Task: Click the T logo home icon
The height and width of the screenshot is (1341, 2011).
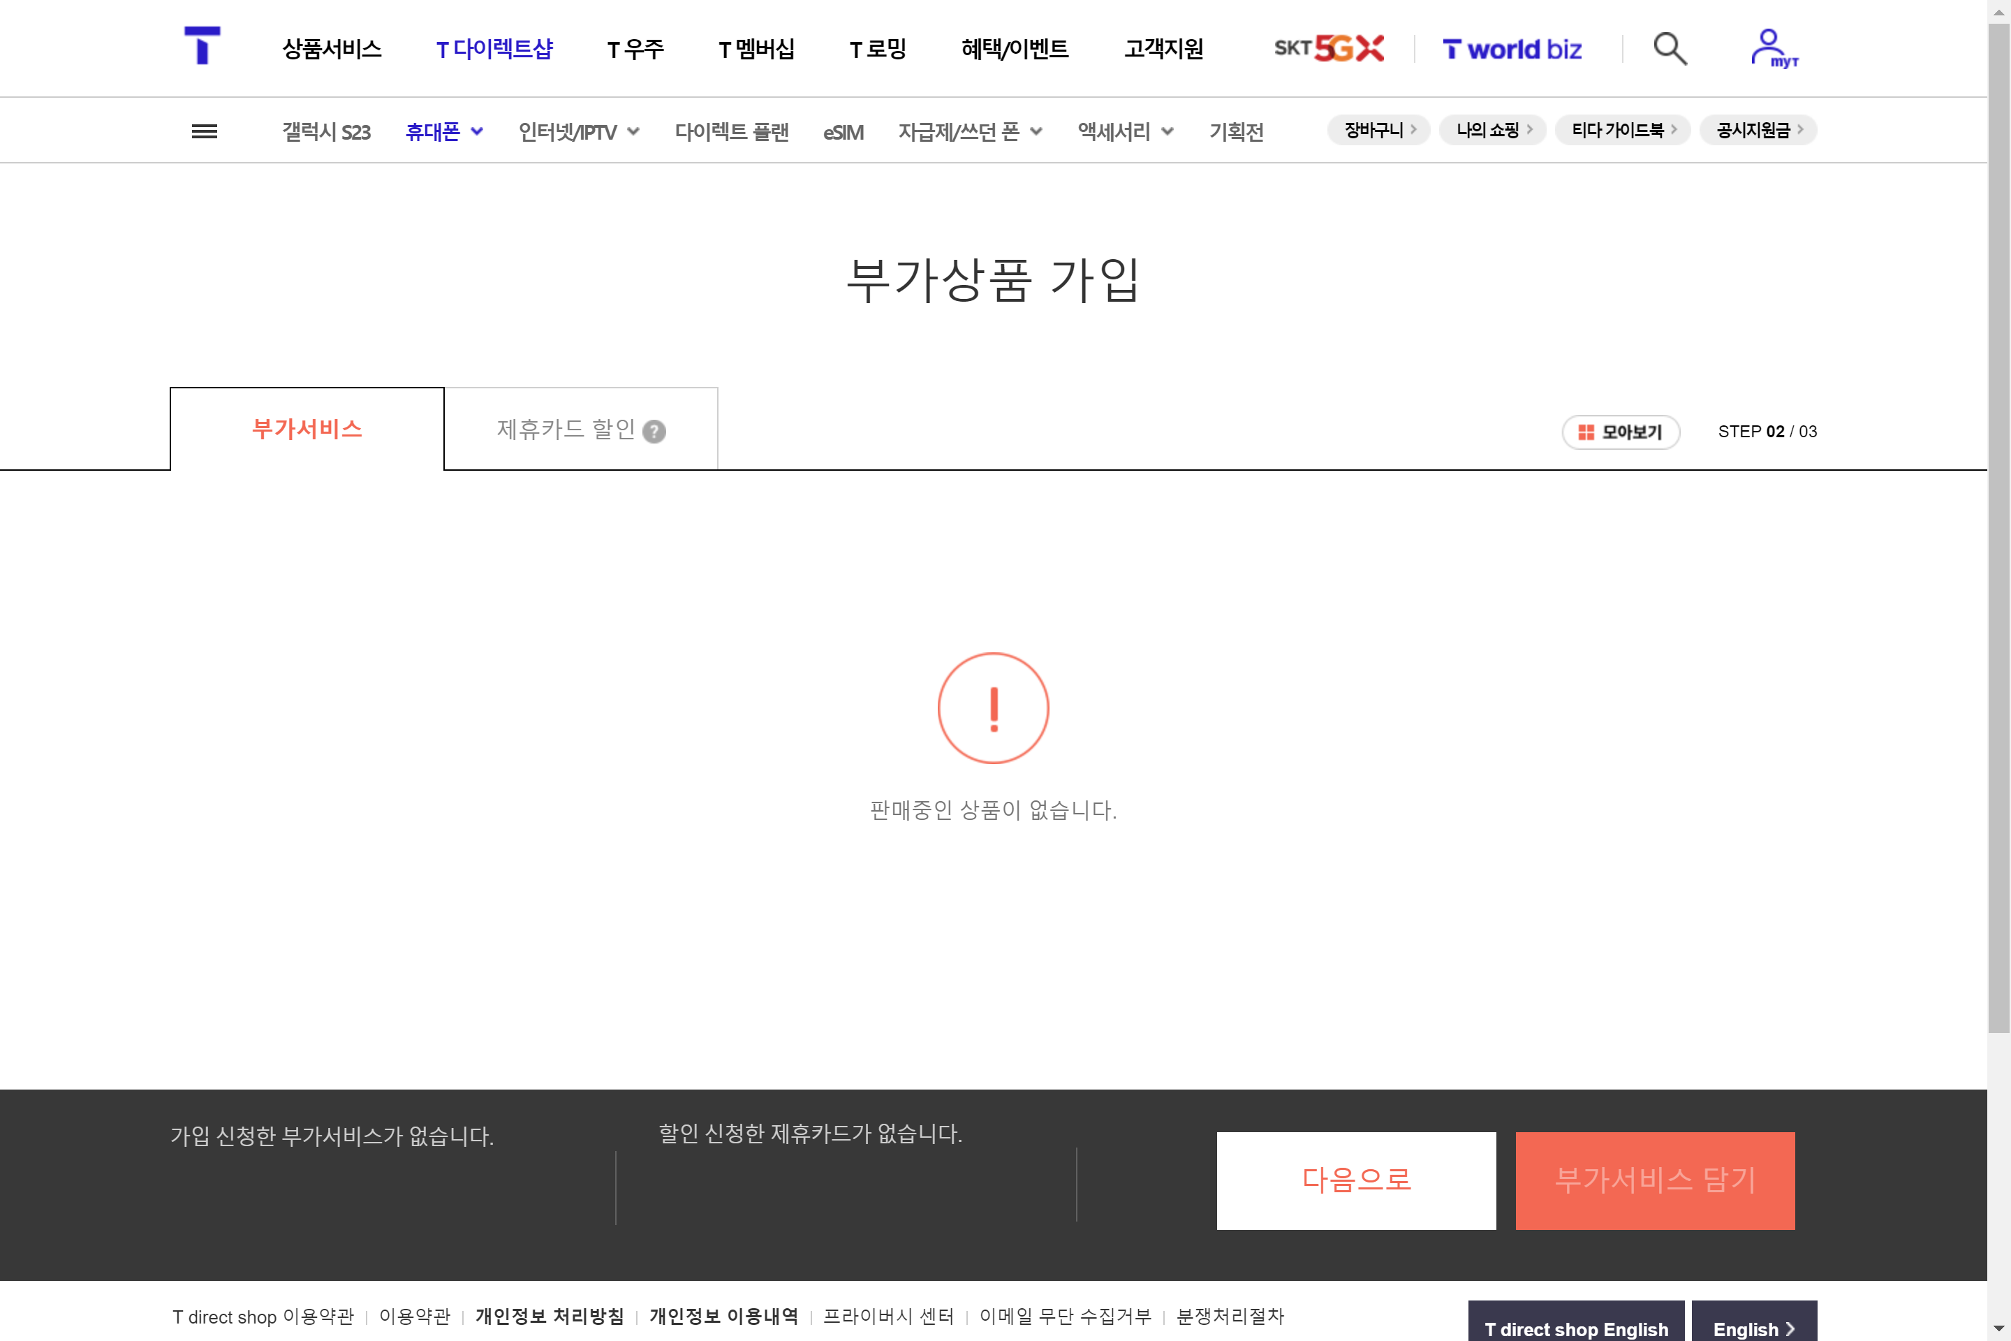Action: click(202, 45)
